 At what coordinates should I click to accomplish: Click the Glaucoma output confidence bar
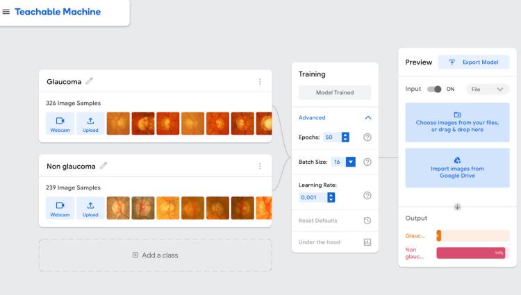pos(473,235)
